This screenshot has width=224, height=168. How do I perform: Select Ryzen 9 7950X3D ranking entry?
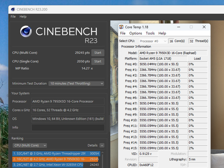[55, 159]
